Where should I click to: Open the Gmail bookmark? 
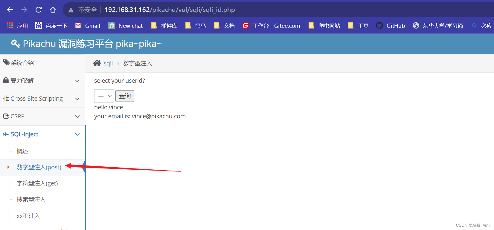click(x=87, y=26)
